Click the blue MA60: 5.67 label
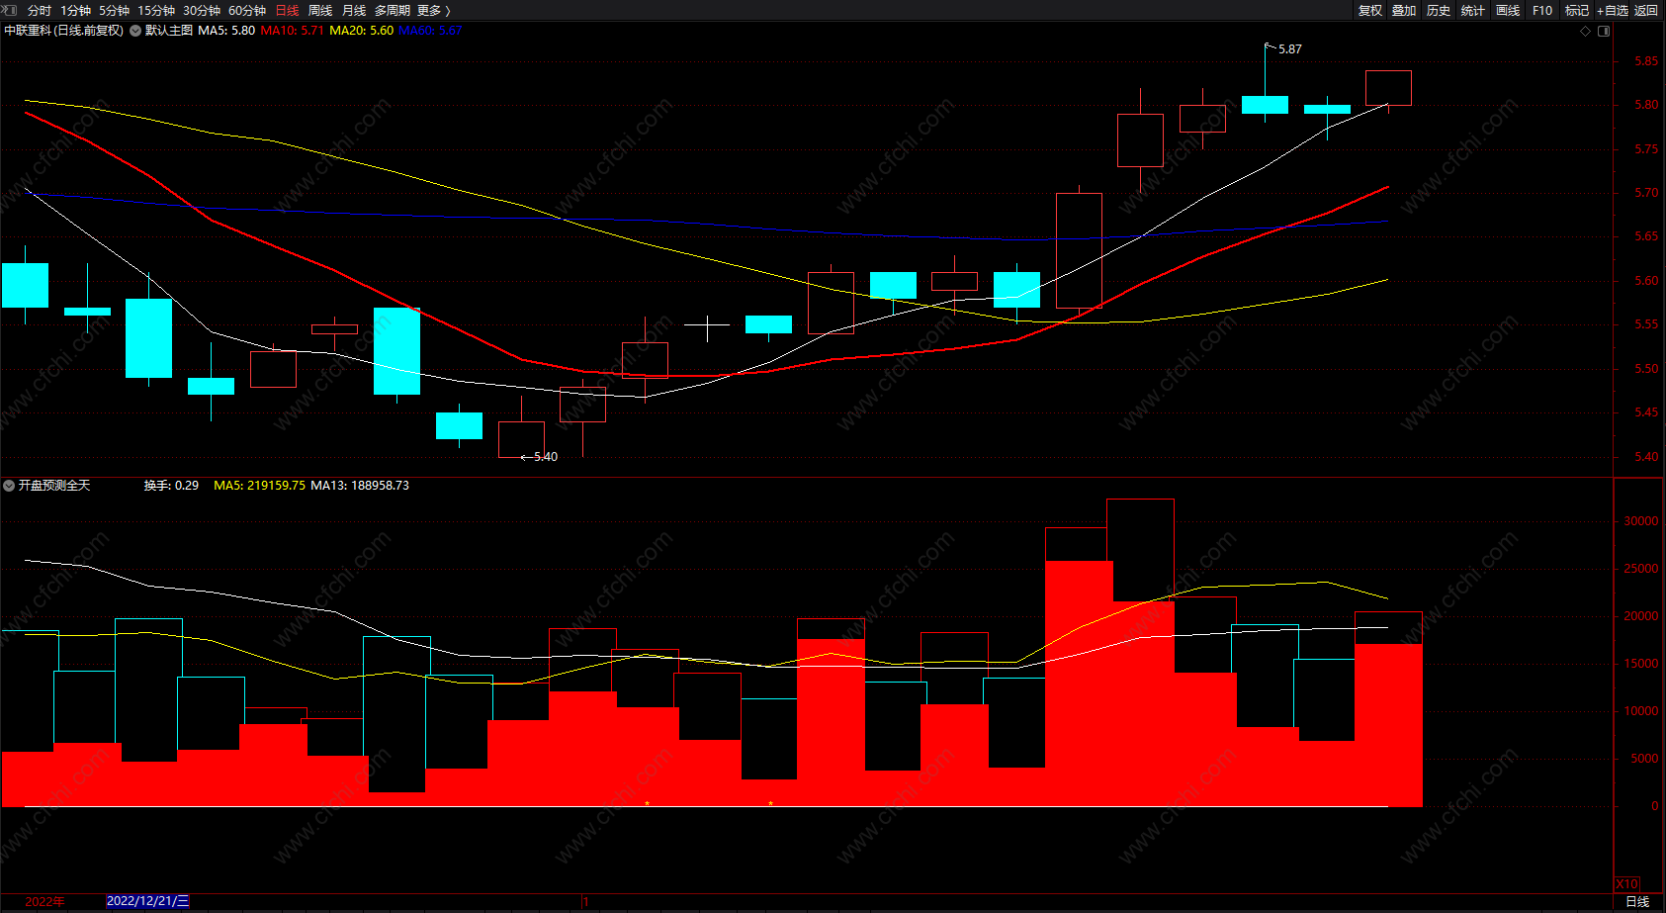1666x913 pixels. (430, 31)
